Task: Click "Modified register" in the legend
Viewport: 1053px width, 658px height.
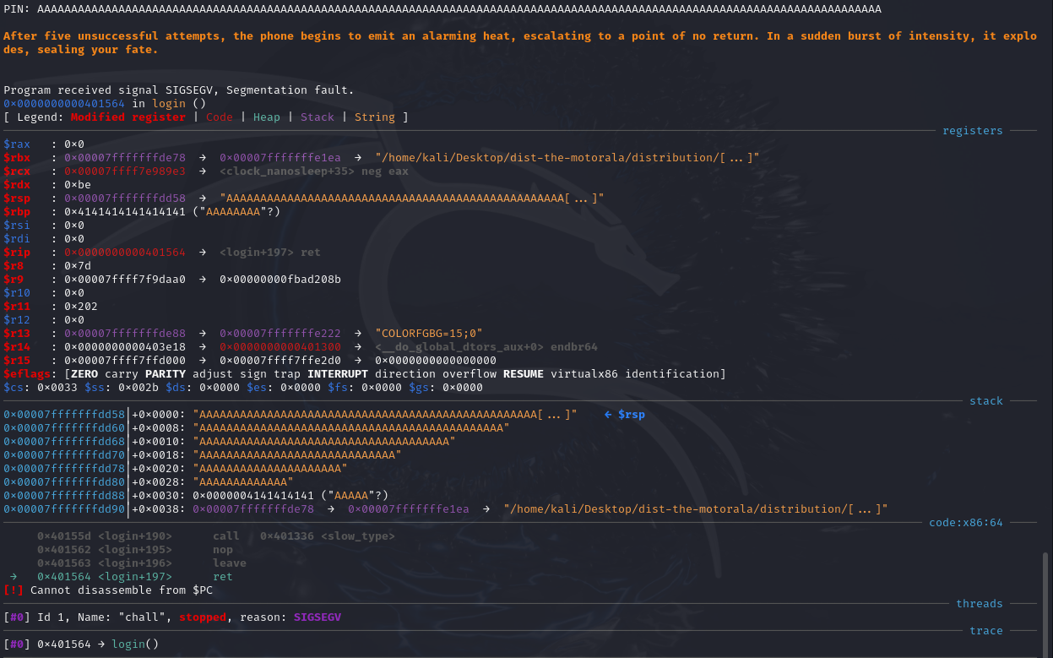Action: click(128, 117)
